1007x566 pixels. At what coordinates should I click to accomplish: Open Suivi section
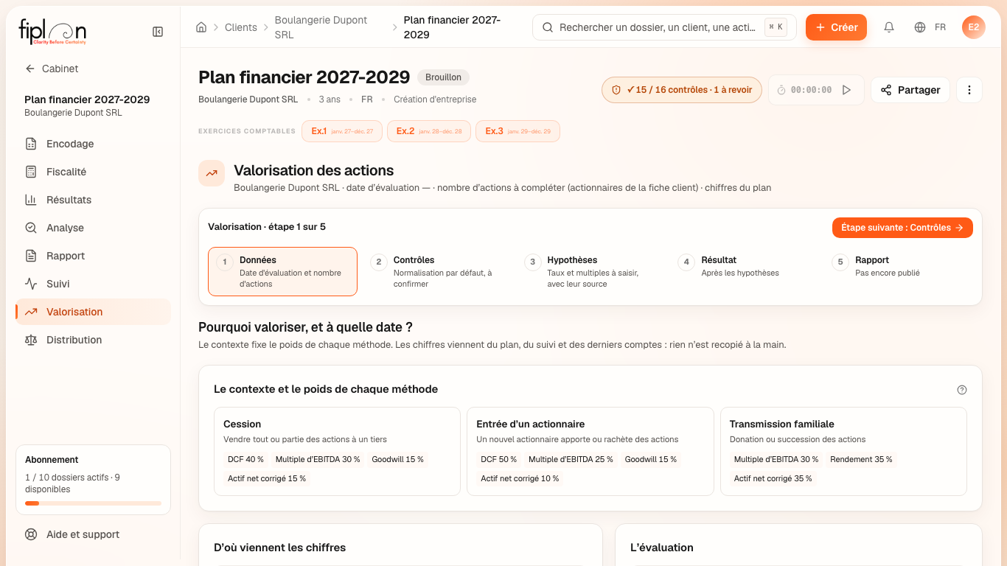coord(93,284)
